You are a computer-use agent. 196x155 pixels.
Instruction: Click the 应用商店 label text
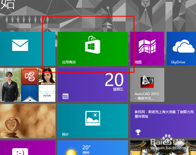click(69, 62)
